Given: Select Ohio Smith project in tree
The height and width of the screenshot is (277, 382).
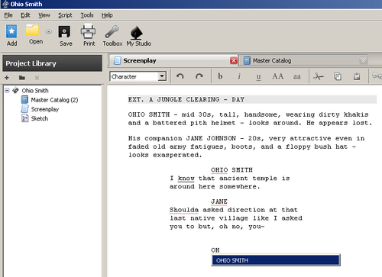Looking at the screenshot, I should click(x=35, y=91).
